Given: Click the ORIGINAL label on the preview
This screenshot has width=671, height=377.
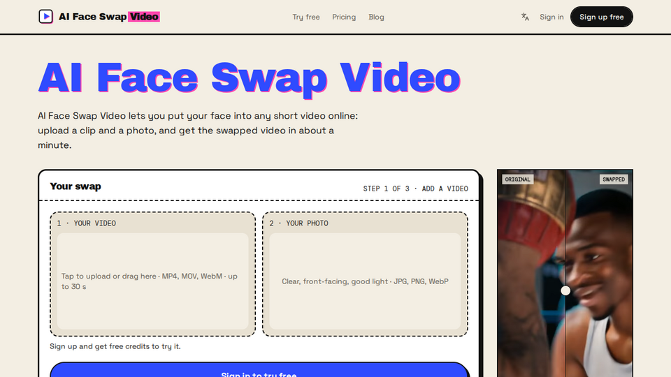Looking at the screenshot, I should coord(517,179).
